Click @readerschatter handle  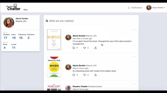point(95,86)
